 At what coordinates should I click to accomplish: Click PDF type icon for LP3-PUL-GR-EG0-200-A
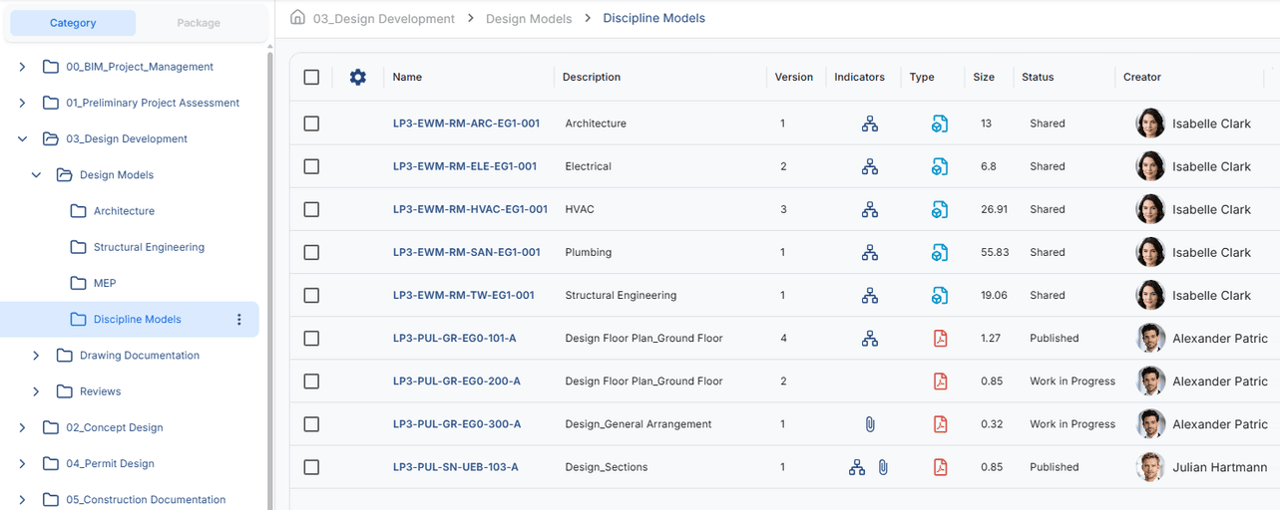click(x=940, y=381)
